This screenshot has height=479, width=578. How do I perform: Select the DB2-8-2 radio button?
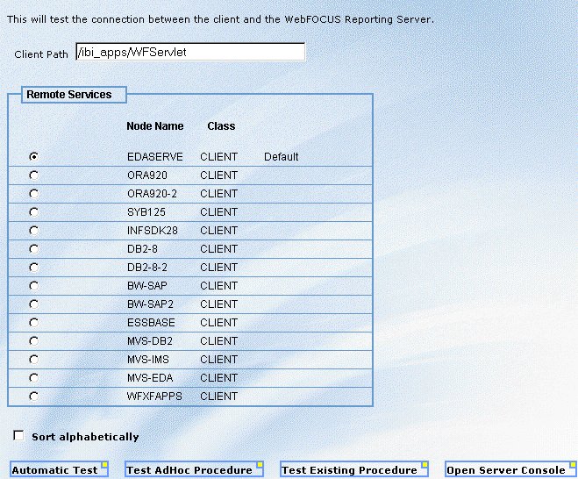34,268
